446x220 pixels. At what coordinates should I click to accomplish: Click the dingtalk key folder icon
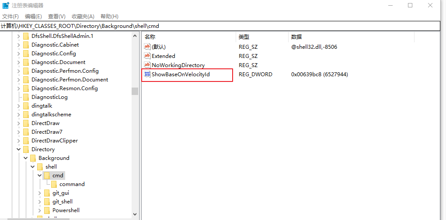click(x=26, y=106)
